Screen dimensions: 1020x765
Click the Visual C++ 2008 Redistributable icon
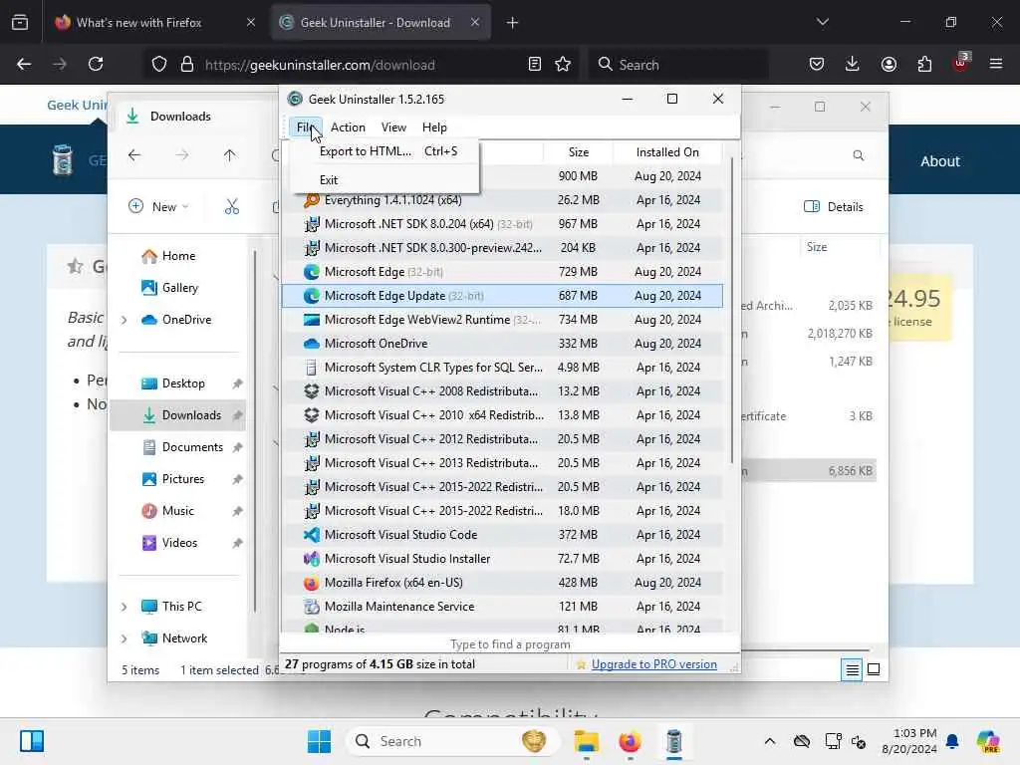tap(312, 391)
